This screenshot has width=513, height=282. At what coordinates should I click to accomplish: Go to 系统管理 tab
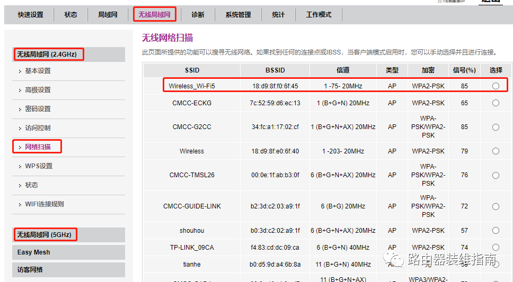pyautogui.click(x=238, y=15)
